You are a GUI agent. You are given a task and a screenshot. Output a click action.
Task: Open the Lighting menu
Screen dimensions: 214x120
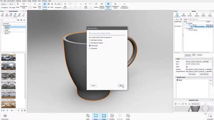click(18, 1)
